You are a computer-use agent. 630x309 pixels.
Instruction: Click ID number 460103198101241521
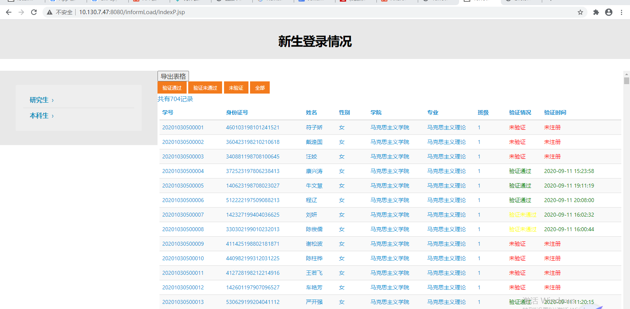[253, 127]
